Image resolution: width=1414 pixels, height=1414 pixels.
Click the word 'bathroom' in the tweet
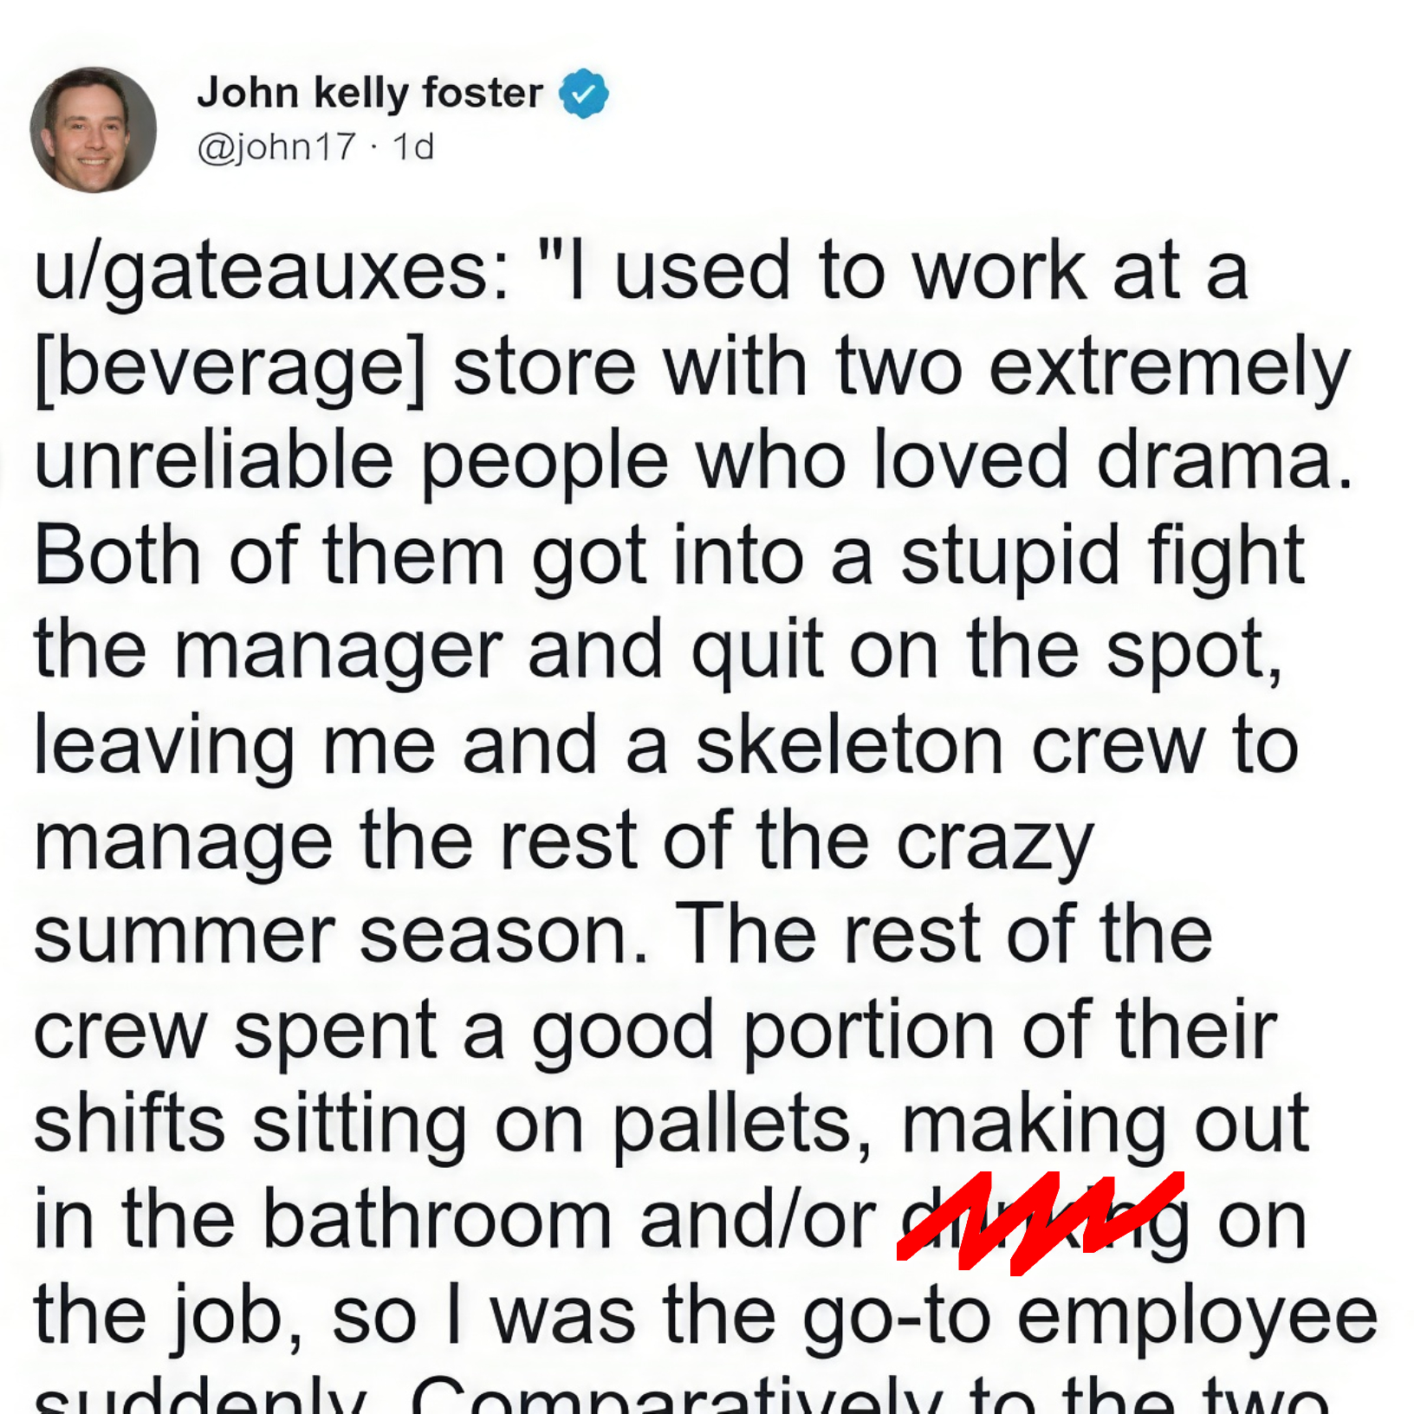(x=436, y=1219)
